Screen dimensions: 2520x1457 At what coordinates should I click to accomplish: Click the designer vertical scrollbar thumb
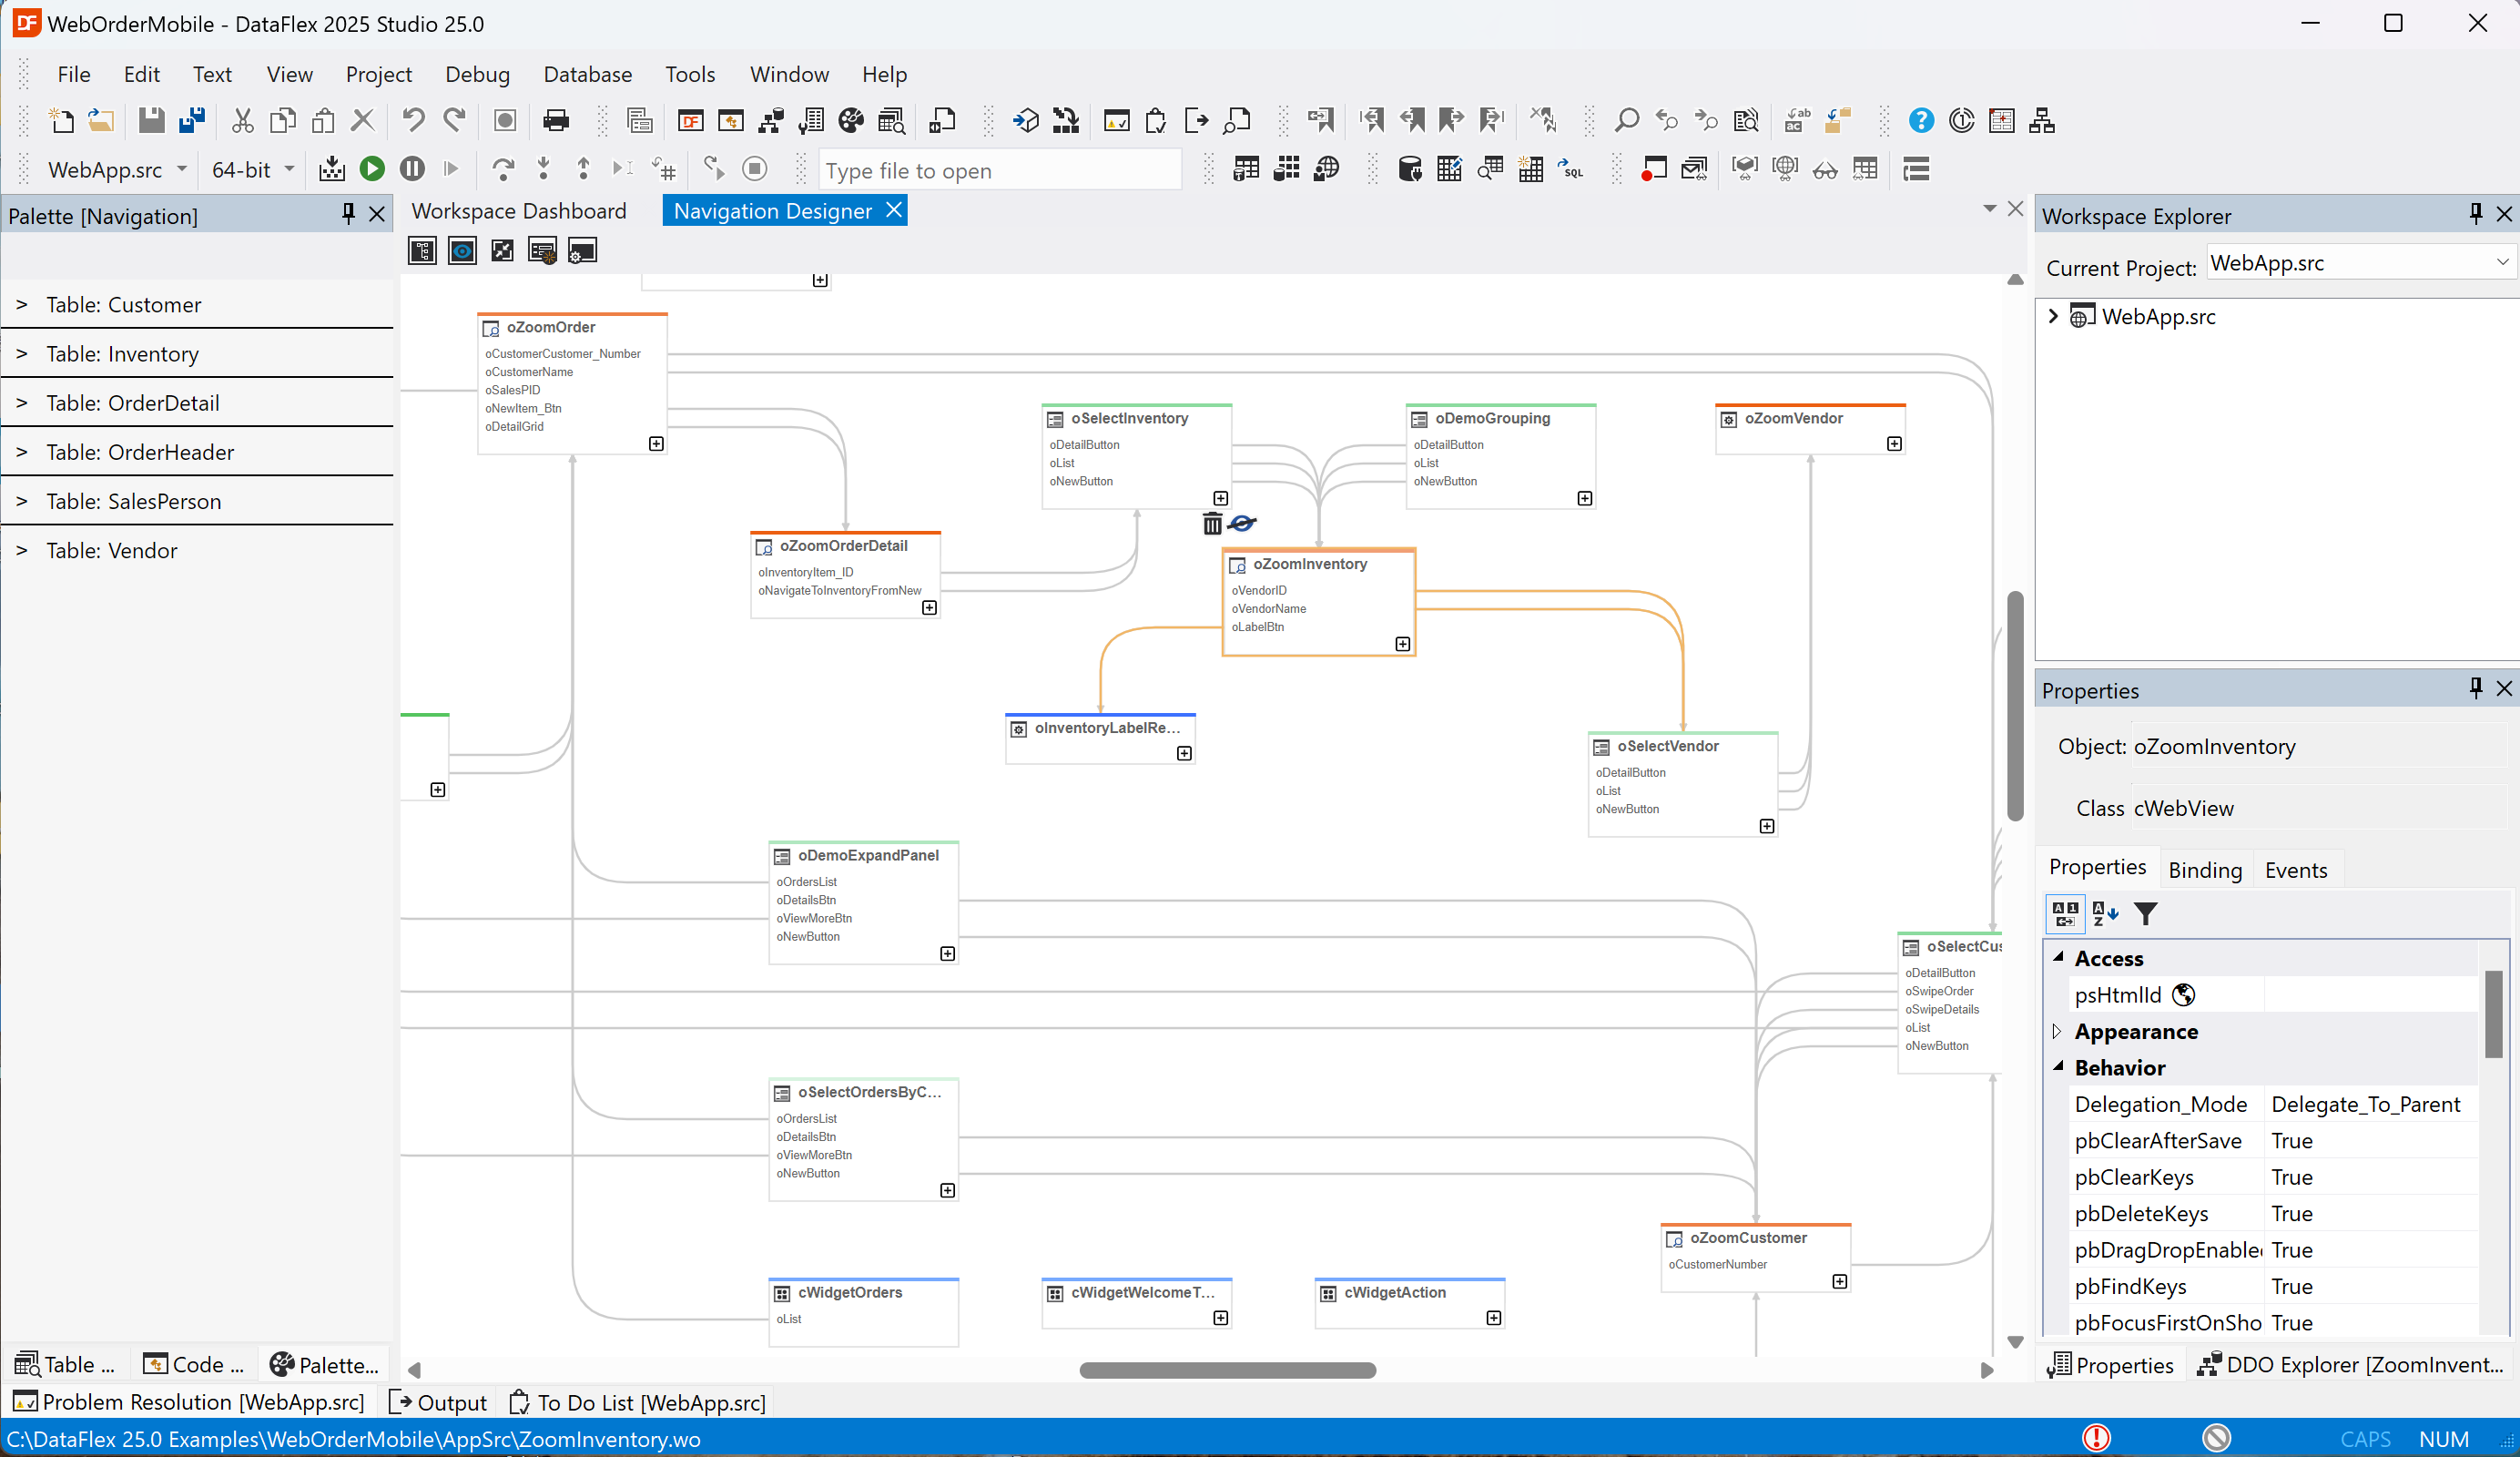click(x=2015, y=706)
